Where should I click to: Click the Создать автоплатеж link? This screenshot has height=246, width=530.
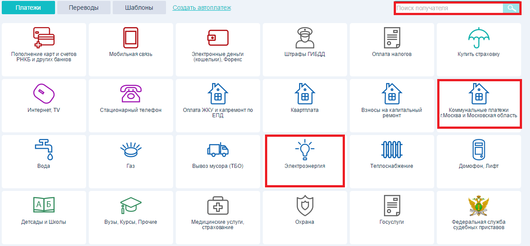202,8
